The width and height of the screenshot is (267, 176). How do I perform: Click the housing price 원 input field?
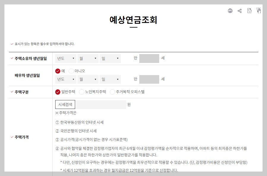click(x=101, y=104)
